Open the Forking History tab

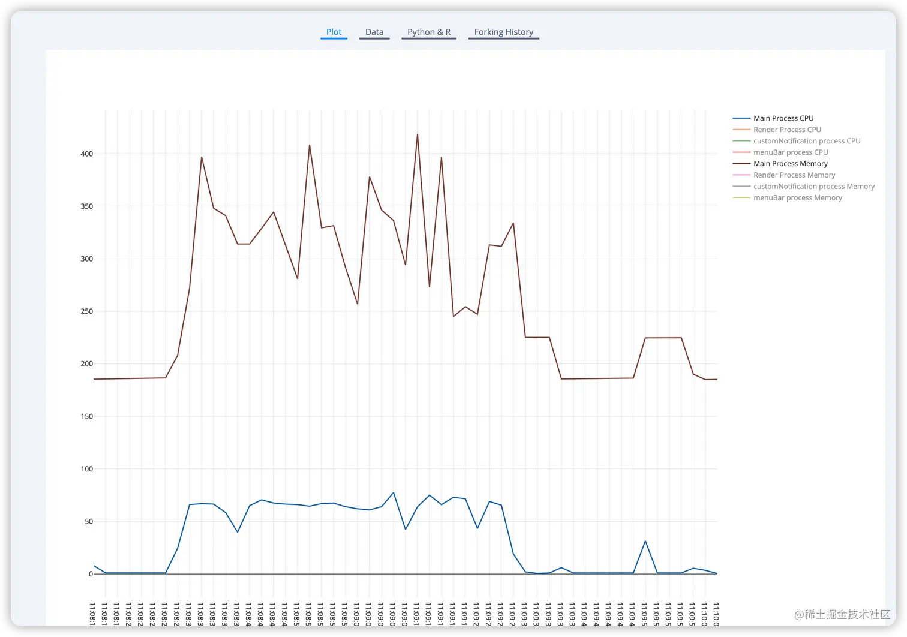(504, 32)
